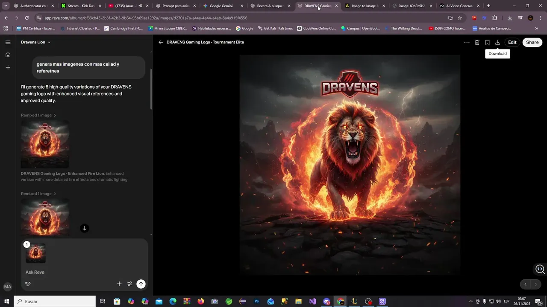Open the bookmarks apps grid icon

6,29
